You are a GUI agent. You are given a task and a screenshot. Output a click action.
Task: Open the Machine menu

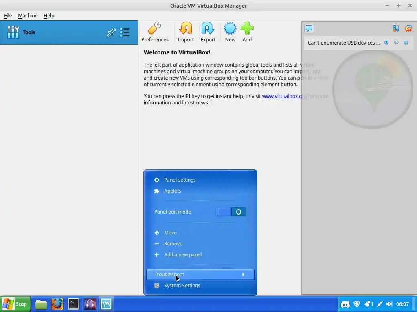pos(28,16)
